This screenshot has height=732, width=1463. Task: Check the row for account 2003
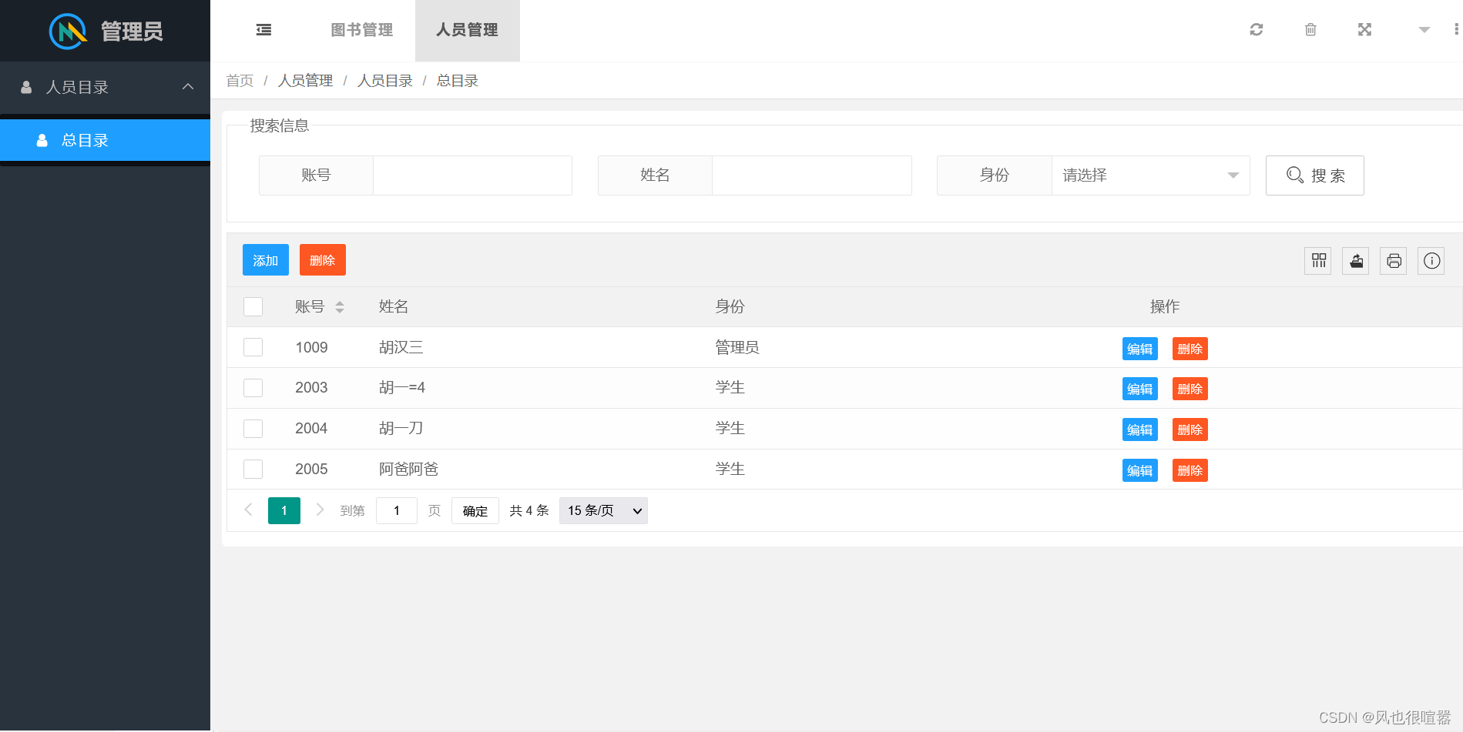(253, 388)
